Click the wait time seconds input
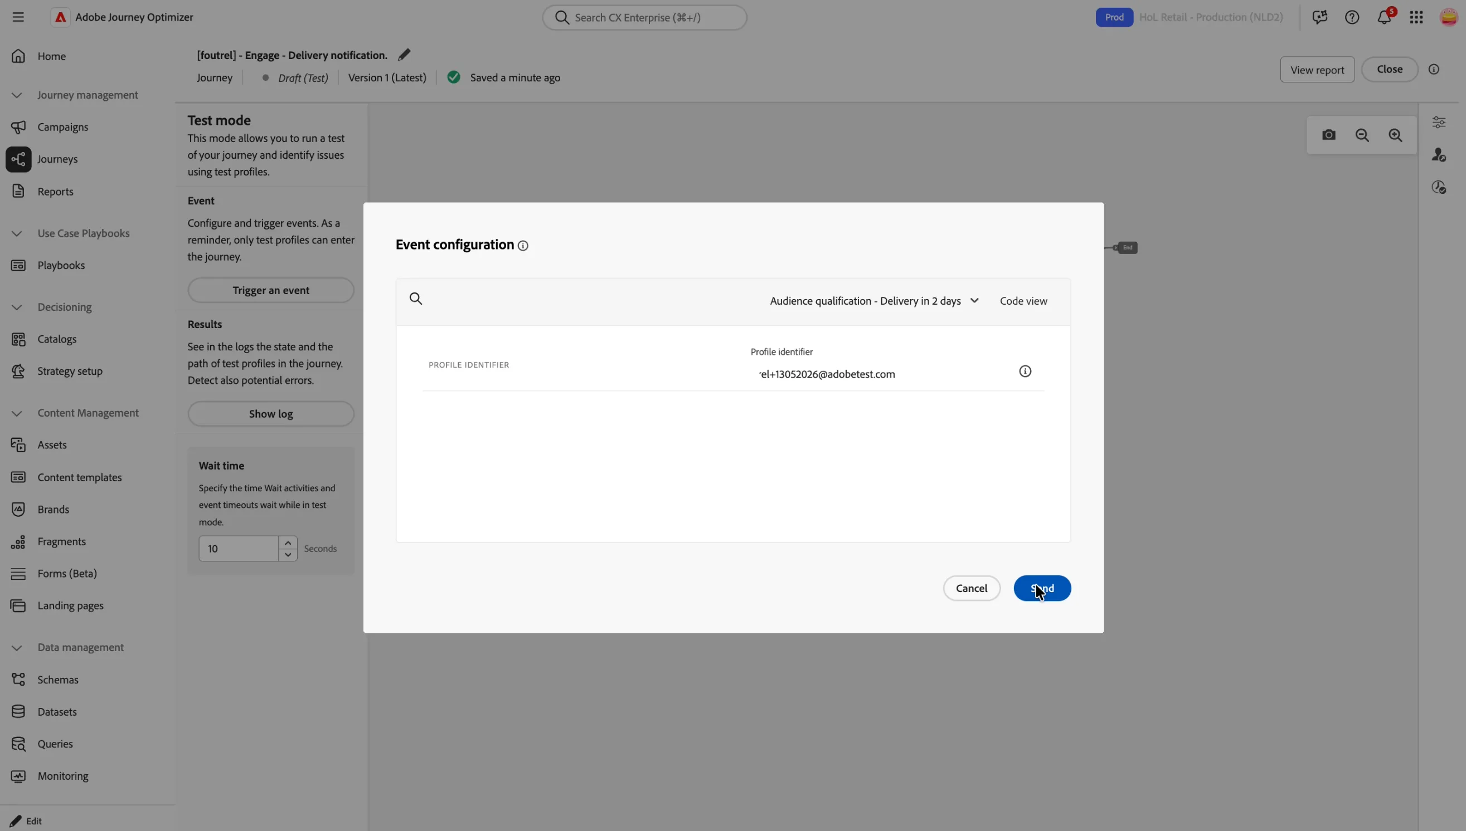This screenshot has height=831, width=1466. [238, 549]
